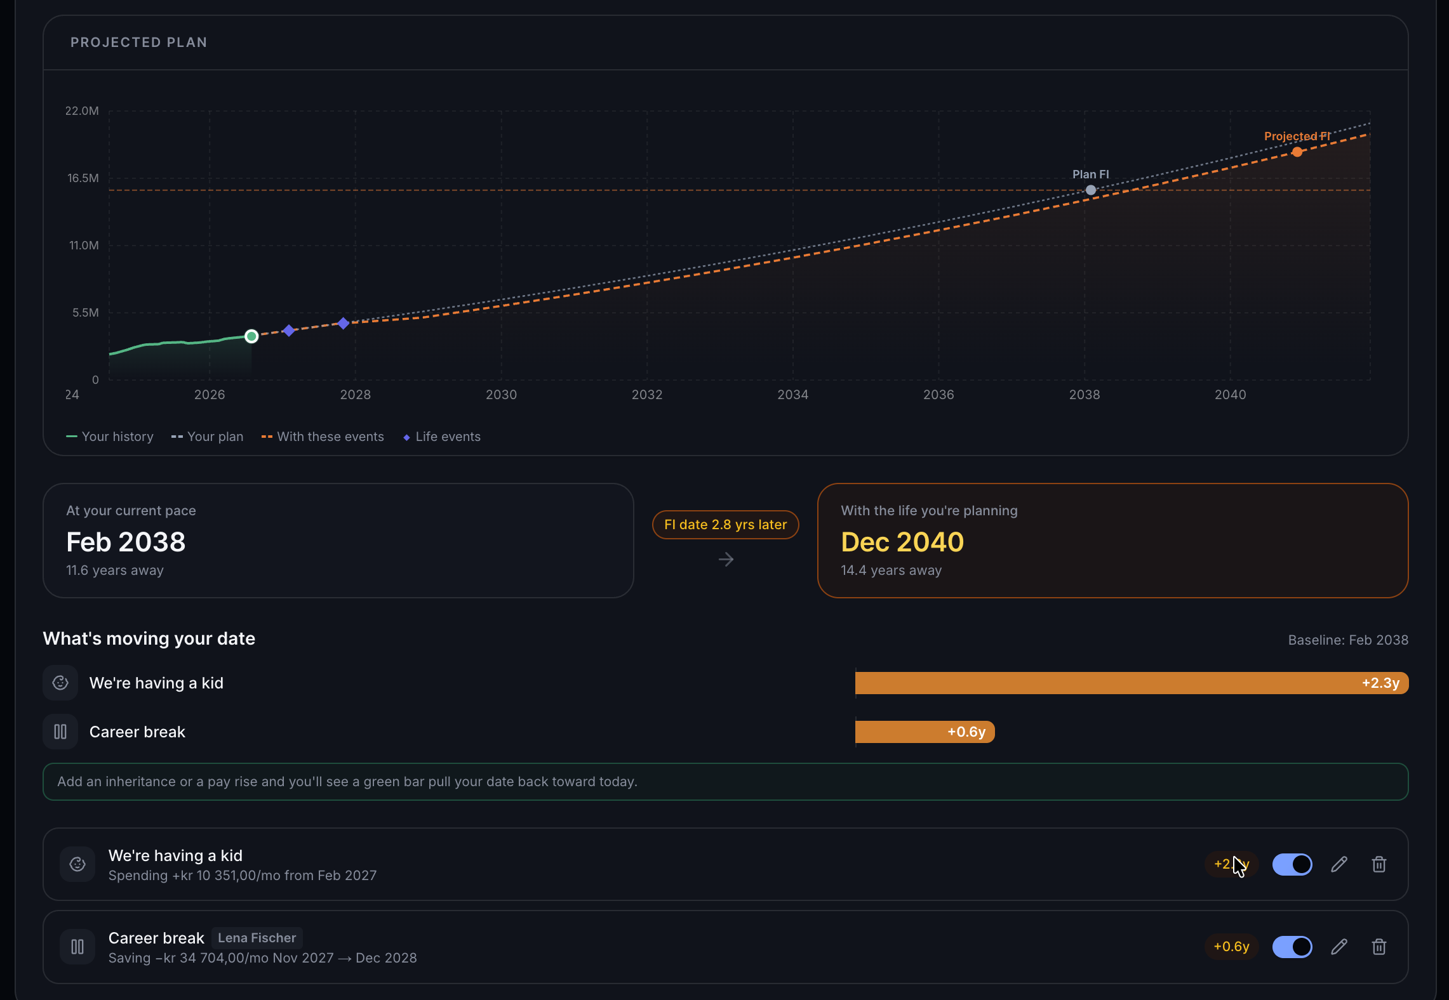Screen dimensions: 1449x1000
Task: Click pause icon in Career break card
Action: pyautogui.click(x=77, y=947)
